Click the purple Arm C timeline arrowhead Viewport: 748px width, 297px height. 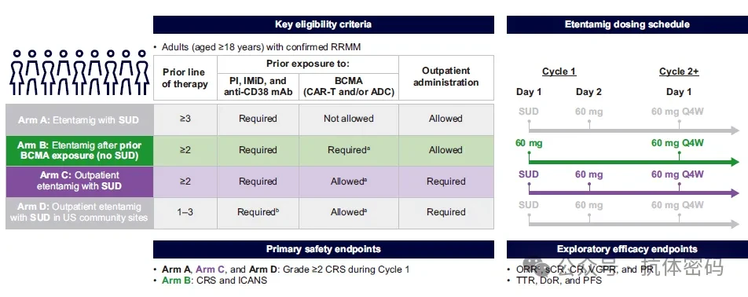(x=735, y=193)
